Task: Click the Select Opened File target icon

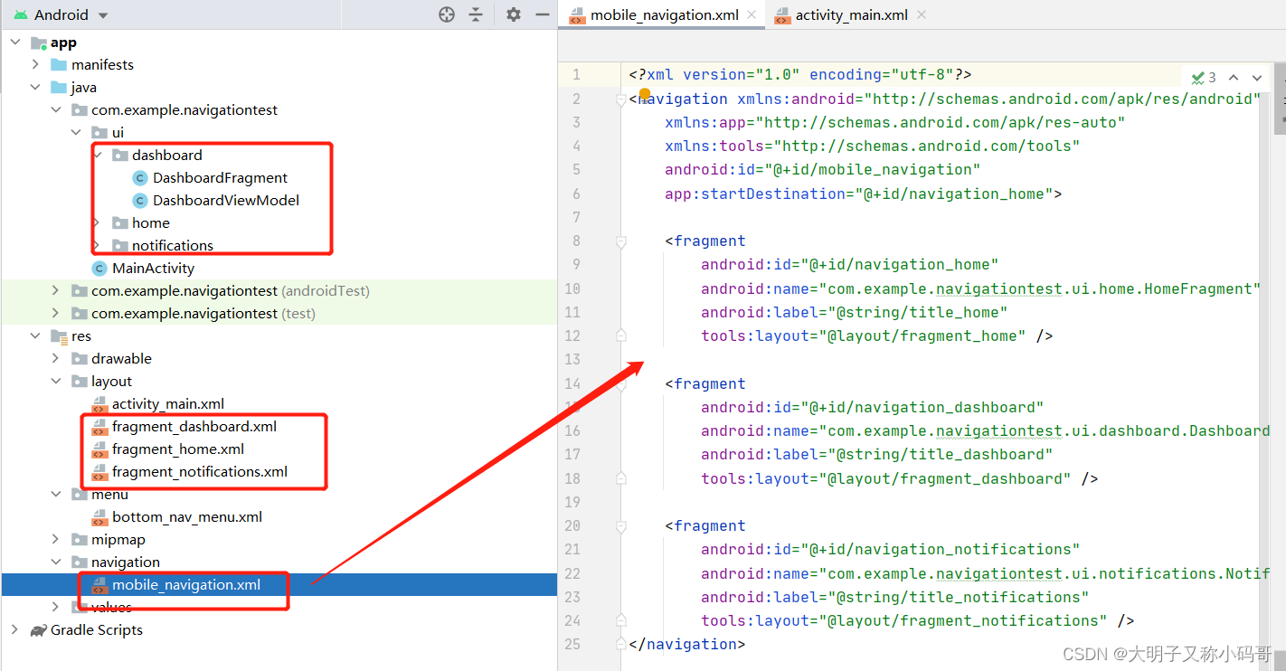Action: [446, 14]
